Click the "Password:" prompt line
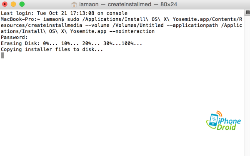Screen dimensions: 250x156 (x=14, y=38)
